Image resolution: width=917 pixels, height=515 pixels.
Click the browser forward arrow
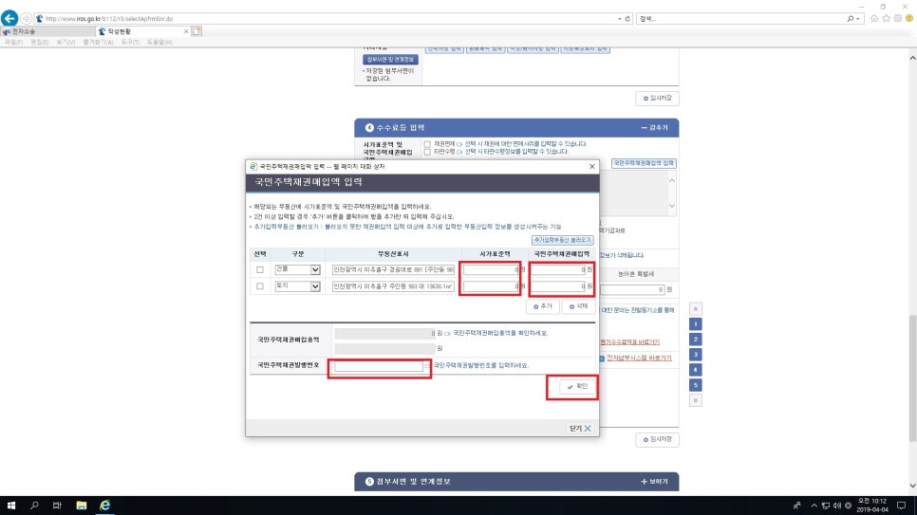point(26,19)
